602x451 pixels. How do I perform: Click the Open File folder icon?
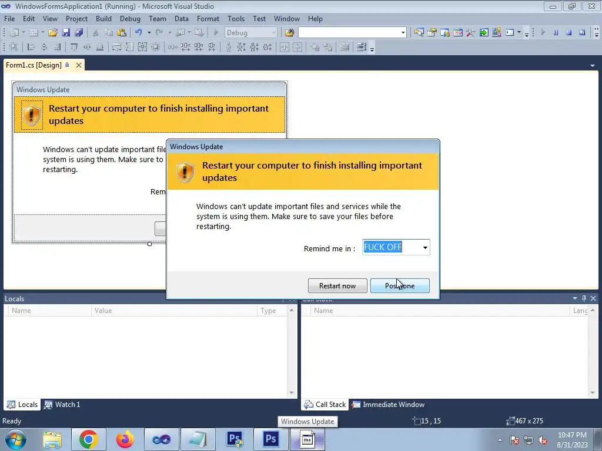(x=52, y=33)
